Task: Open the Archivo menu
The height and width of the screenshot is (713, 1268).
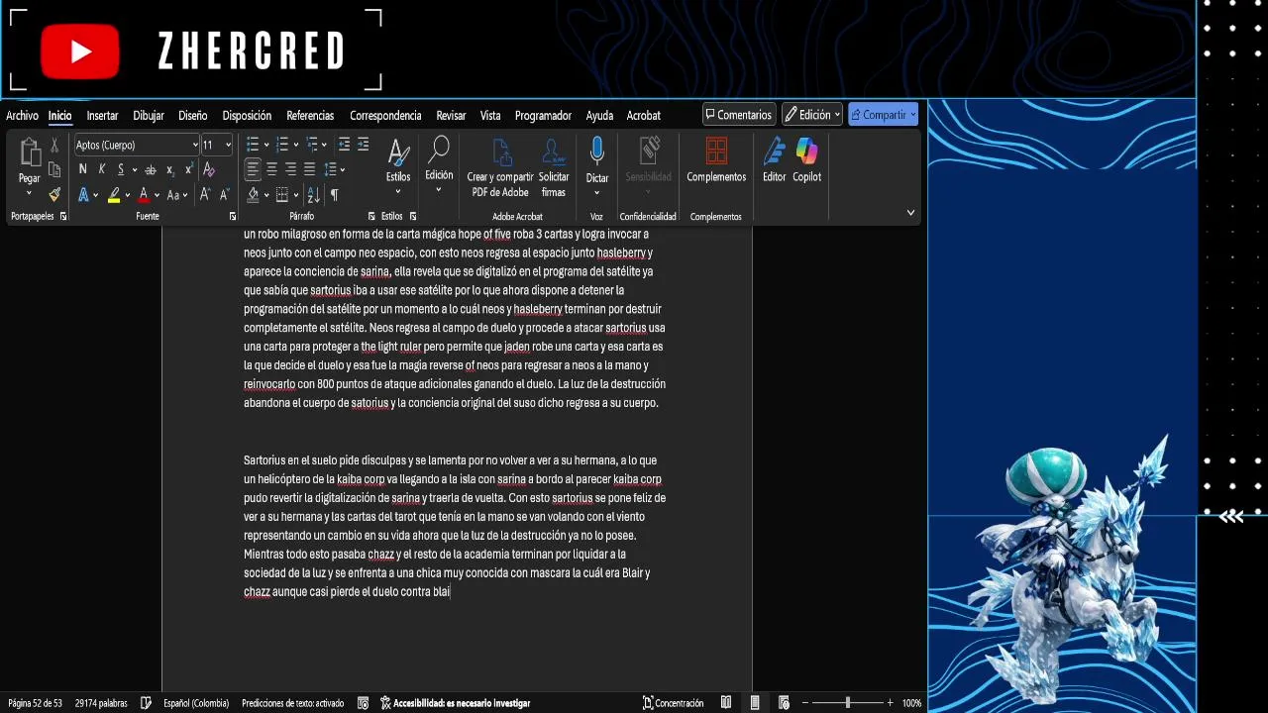Action: pos(22,116)
